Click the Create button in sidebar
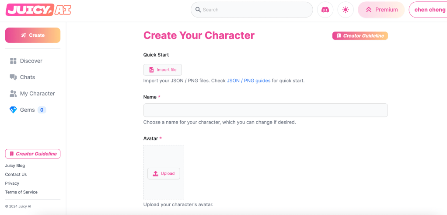The width and height of the screenshot is (447, 215). 33,35
